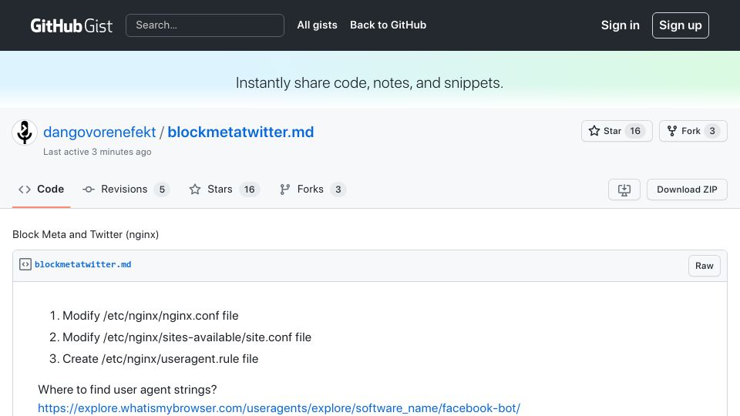Screen dimensions: 740x416
Task: Click 'Modify /etc/nginx/nginx.conf file' list item
Action: [150, 316]
